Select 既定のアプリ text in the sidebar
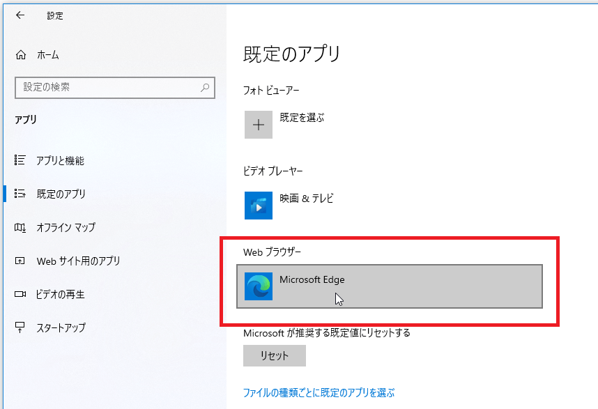 (x=61, y=194)
